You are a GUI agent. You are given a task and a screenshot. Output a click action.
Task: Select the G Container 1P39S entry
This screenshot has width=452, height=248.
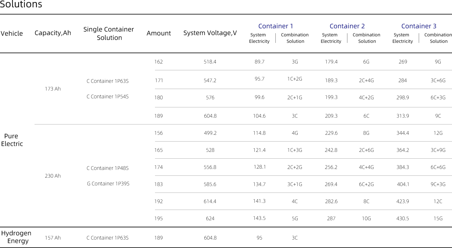click(x=108, y=184)
